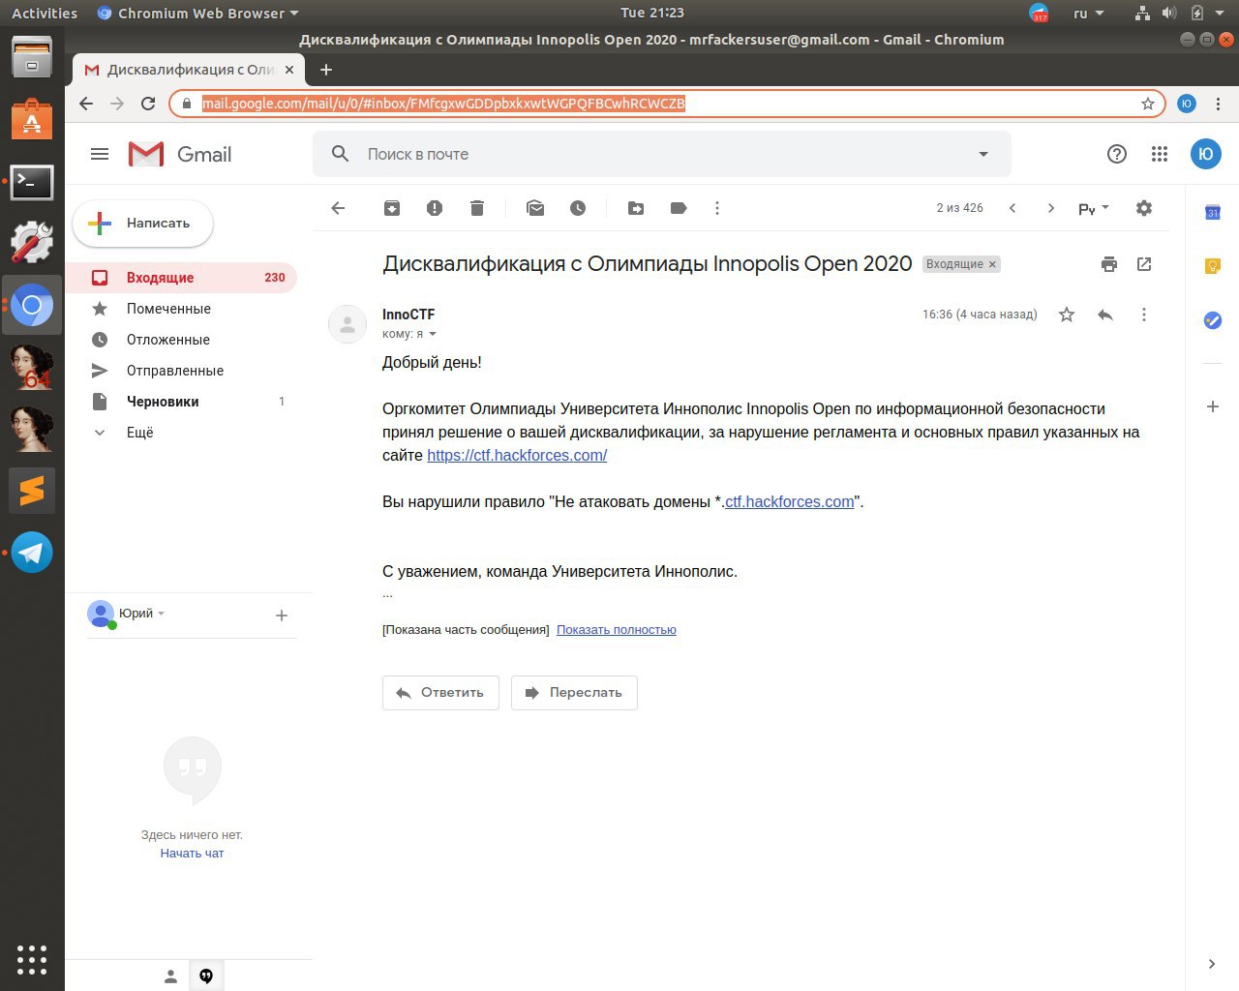Snooze this email with clock icon
Viewport: 1239px width, 991px height.
click(x=578, y=208)
